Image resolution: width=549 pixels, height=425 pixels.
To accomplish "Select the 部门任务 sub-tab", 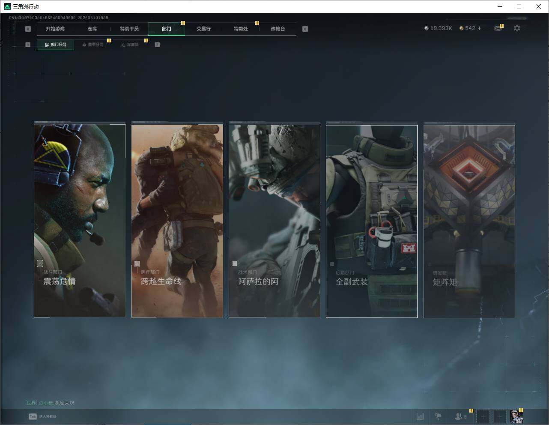I will click(55, 45).
